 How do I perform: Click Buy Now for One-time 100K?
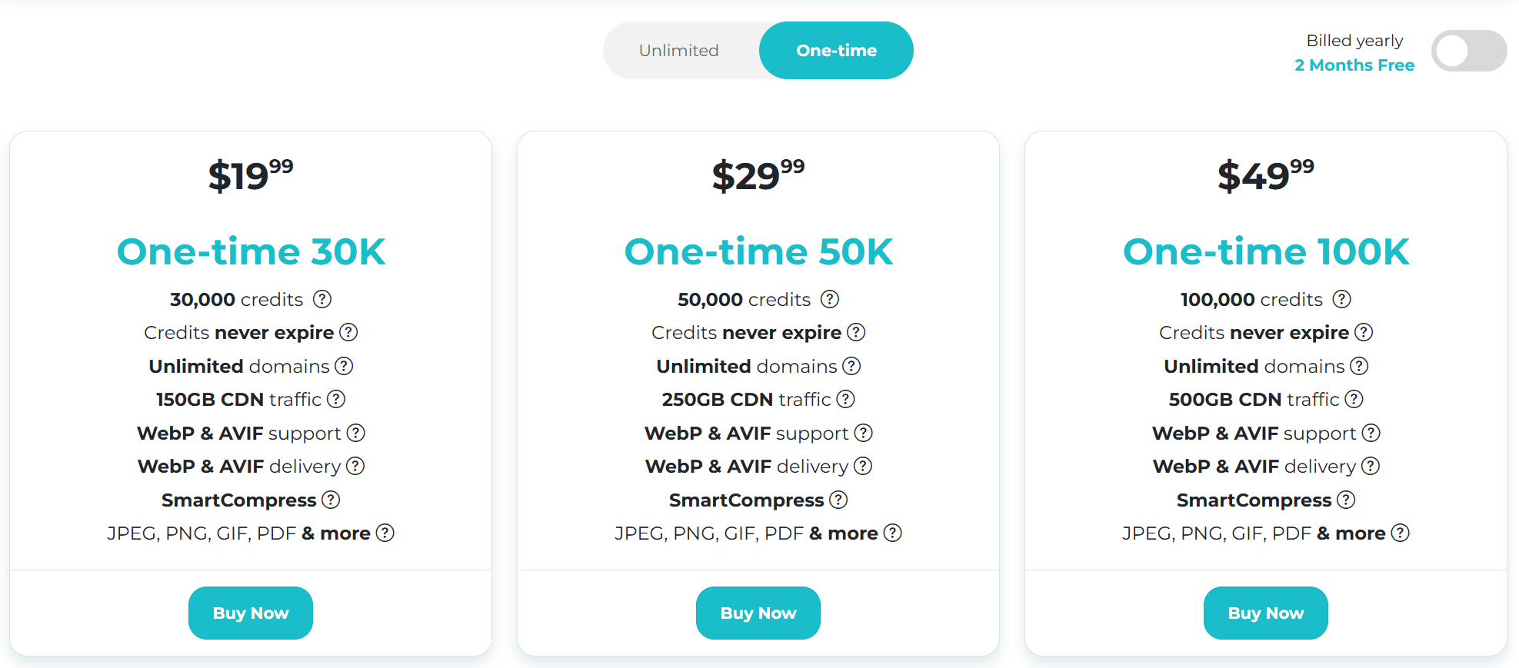coord(1266,613)
